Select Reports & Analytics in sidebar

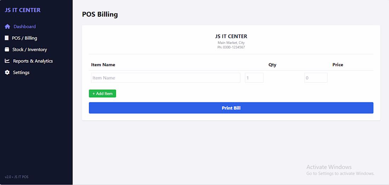click(x=33, y=61)
